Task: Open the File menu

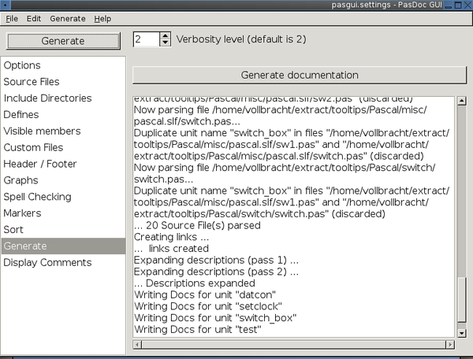Action: 12,19
